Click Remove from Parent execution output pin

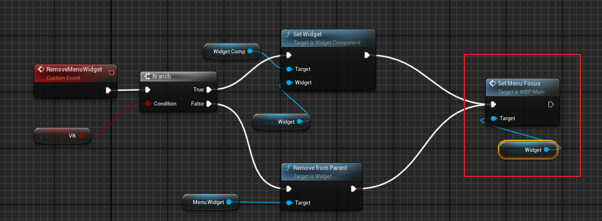click(353, 188)
